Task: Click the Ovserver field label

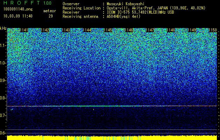Action: [x=71, y=4]
